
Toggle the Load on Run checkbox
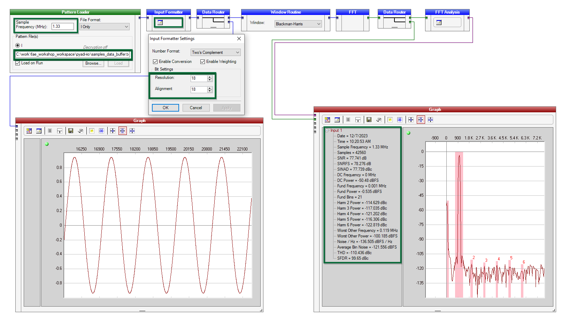click(x=18, y=63)
